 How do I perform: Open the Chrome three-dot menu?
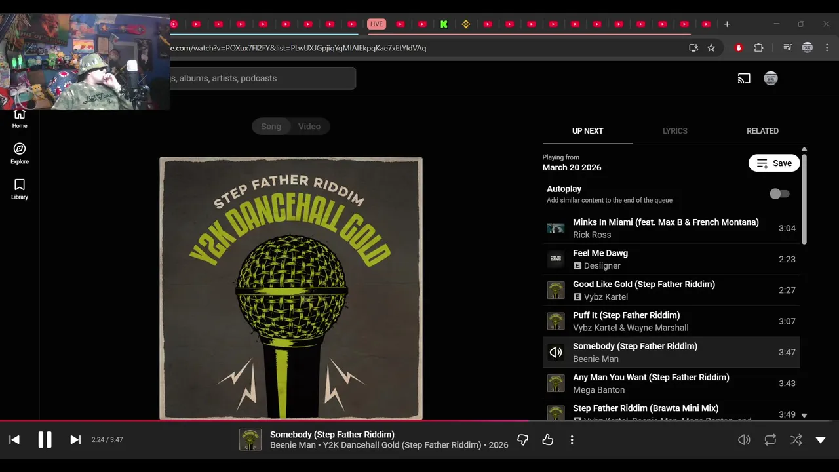tap(827, 48)
